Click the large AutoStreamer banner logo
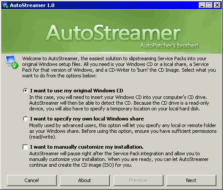The height and width of the screenshot is (190, 223). point(113,33)
